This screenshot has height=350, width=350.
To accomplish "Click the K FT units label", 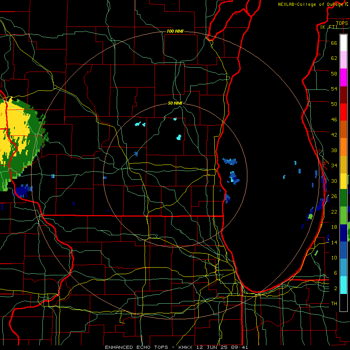I will pos(329,27).
